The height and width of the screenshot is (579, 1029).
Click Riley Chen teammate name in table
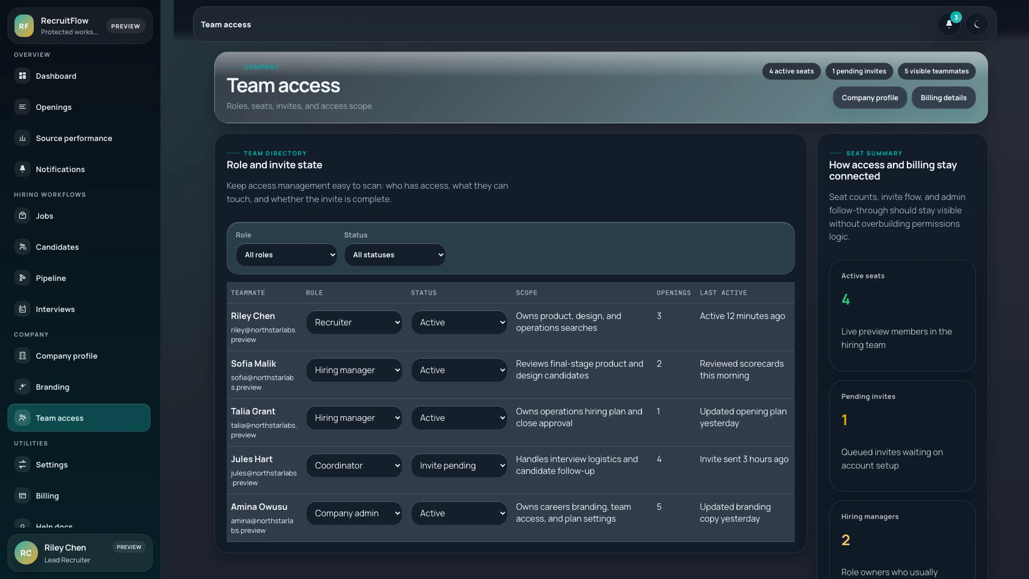pyautogui.click(x=253, y=316)
